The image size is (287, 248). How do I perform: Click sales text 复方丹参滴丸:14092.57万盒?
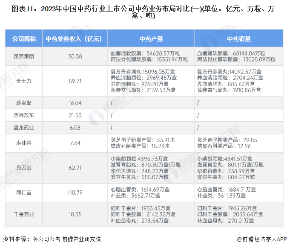click(230, 72)
